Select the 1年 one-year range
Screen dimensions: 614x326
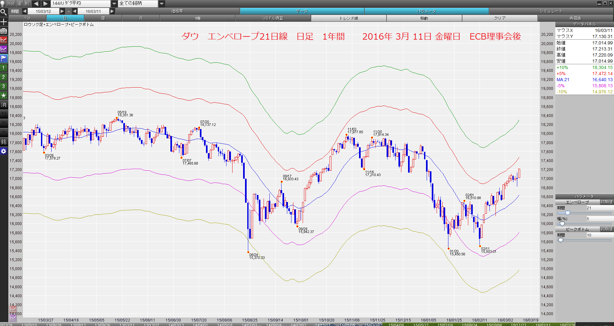point(198,18)
